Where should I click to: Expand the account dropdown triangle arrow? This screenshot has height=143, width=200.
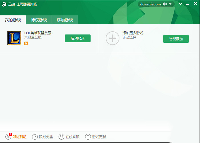[170, 4]
